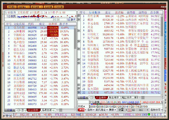This screenshot has width=169, height=120.
Task: Expand the 牧渔 sector row
Action: click(x=79, y=41)
